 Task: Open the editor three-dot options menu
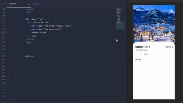click(124, 4)
